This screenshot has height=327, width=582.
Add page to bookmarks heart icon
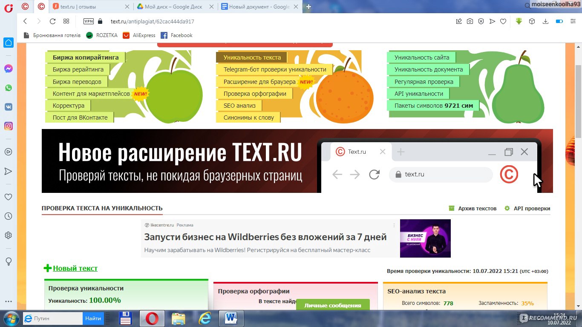pos(503,21)
